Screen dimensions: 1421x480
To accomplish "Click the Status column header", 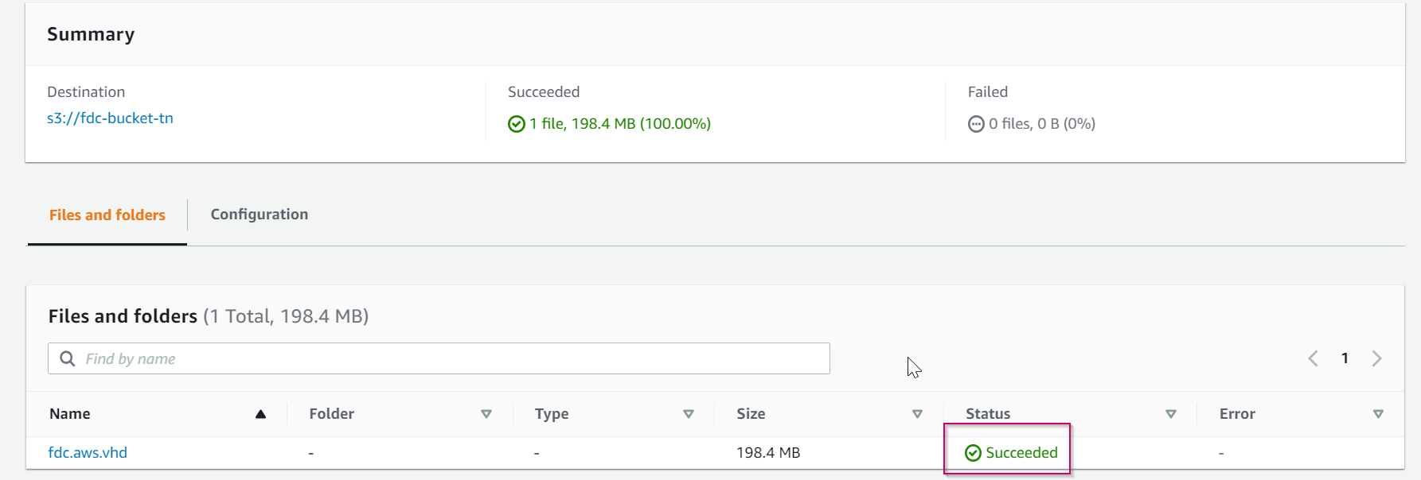I will click(988, 414).
